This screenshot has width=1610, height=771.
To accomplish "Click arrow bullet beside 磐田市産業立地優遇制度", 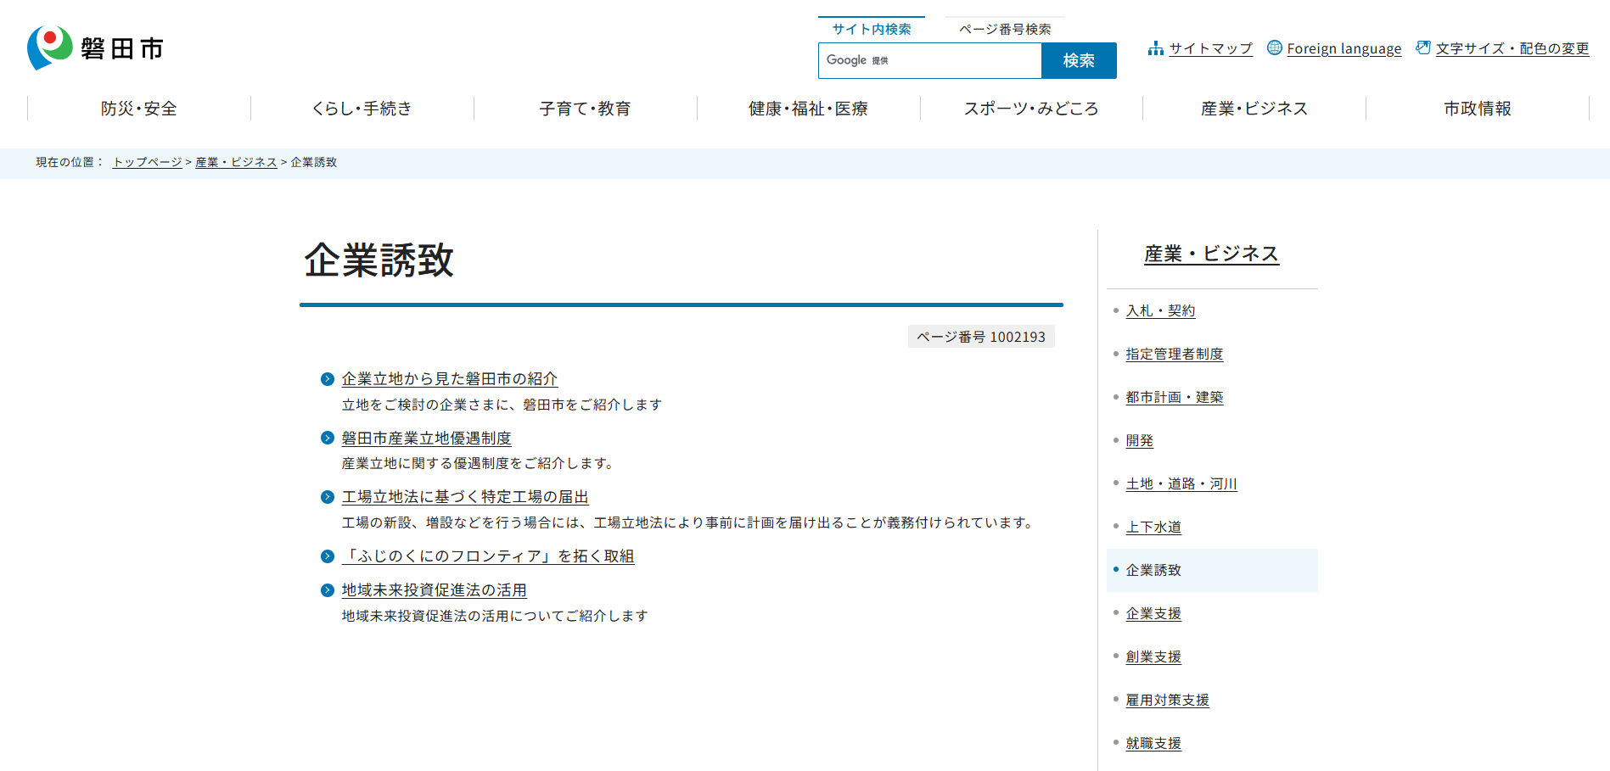I will pyautogui.click(x=328, y=438).
